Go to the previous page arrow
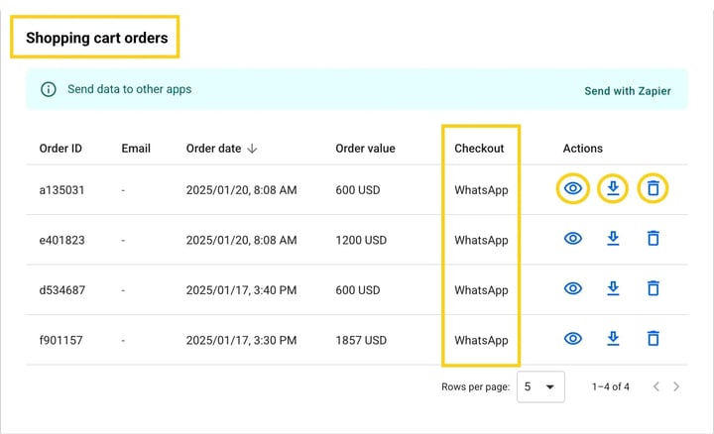The image size is (714, 434). point(655,386)
